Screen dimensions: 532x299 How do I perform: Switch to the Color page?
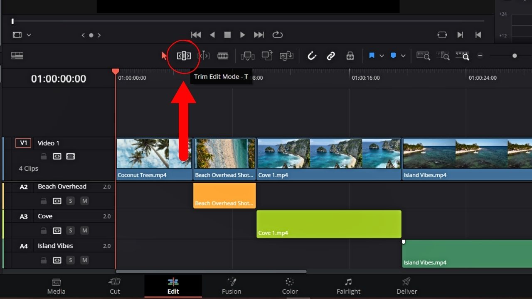290,287
